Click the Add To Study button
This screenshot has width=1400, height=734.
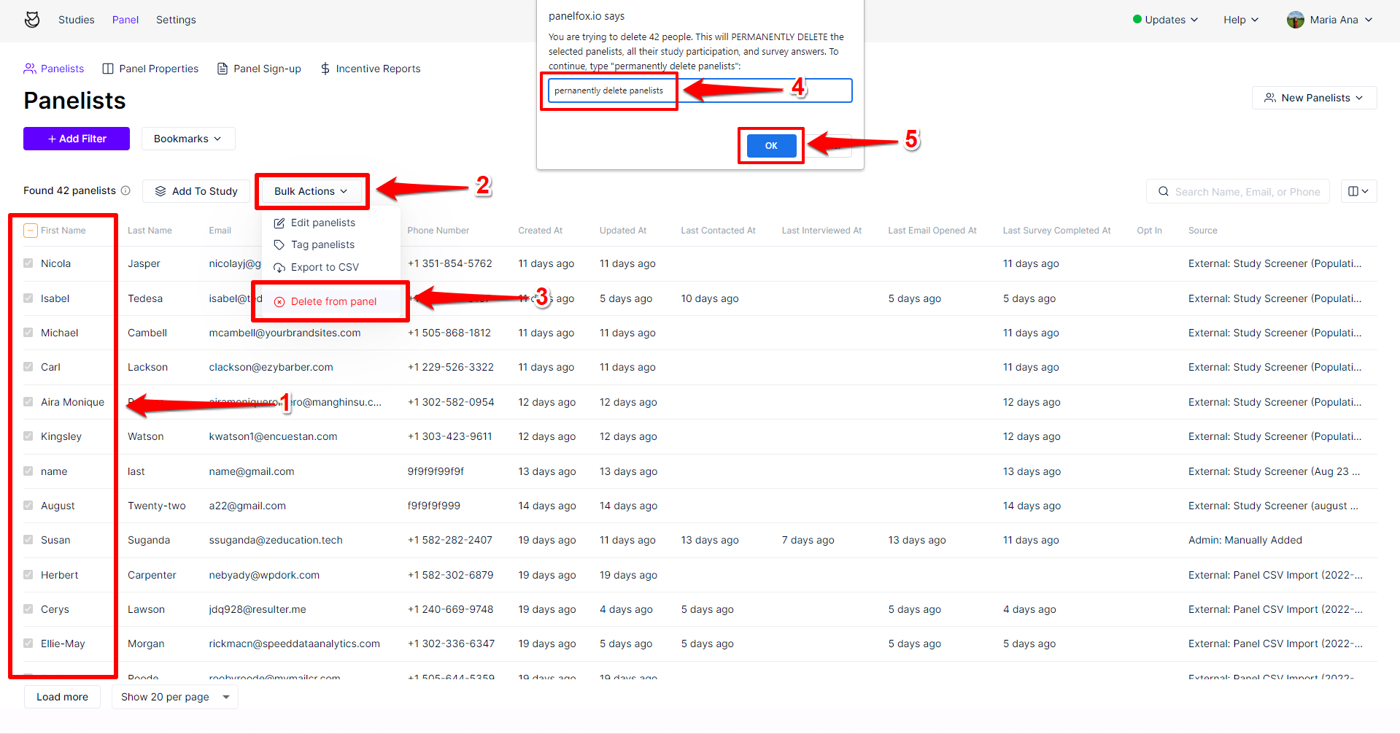(196, 191)
